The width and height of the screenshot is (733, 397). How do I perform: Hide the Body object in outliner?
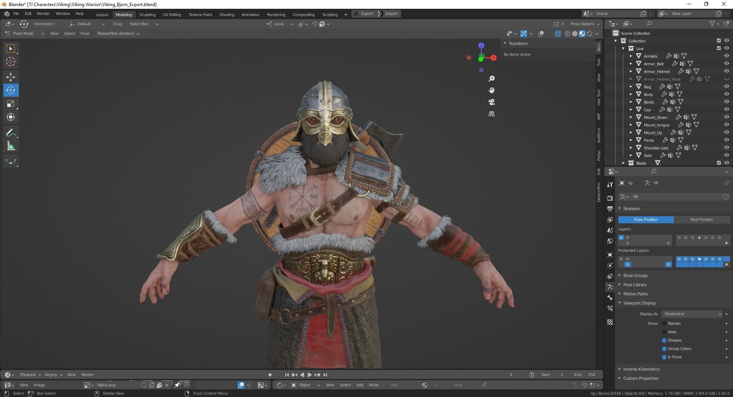pyautogui.click(x=727, y=94)
